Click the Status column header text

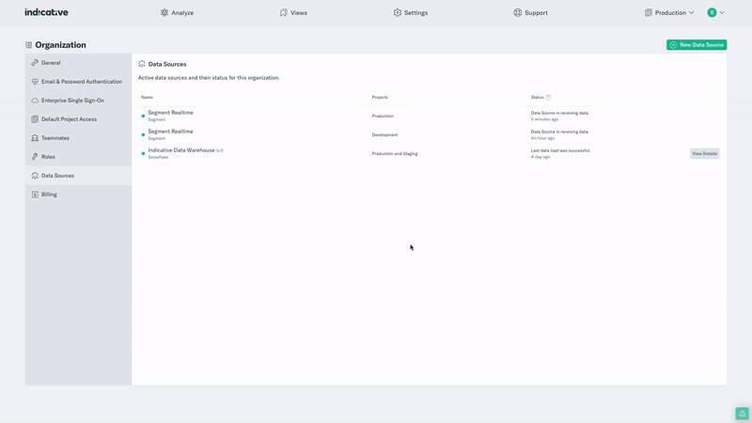click(x=537, y=98)
